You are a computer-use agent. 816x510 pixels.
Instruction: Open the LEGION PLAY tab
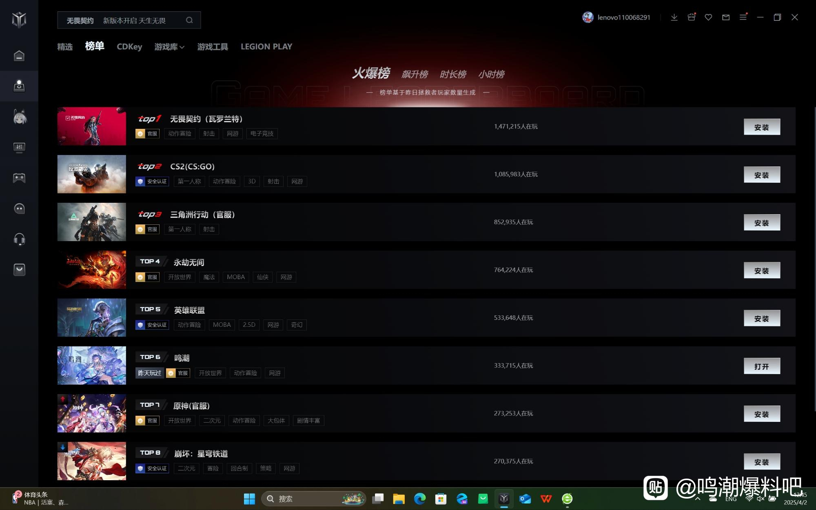click(x=266, y=47)
